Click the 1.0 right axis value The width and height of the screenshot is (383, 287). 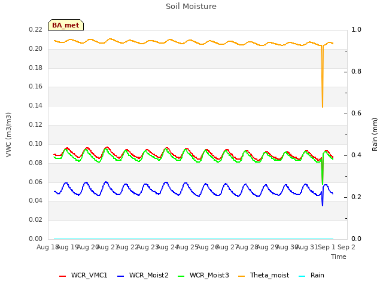pyautogui.click(x=356, y=29)
